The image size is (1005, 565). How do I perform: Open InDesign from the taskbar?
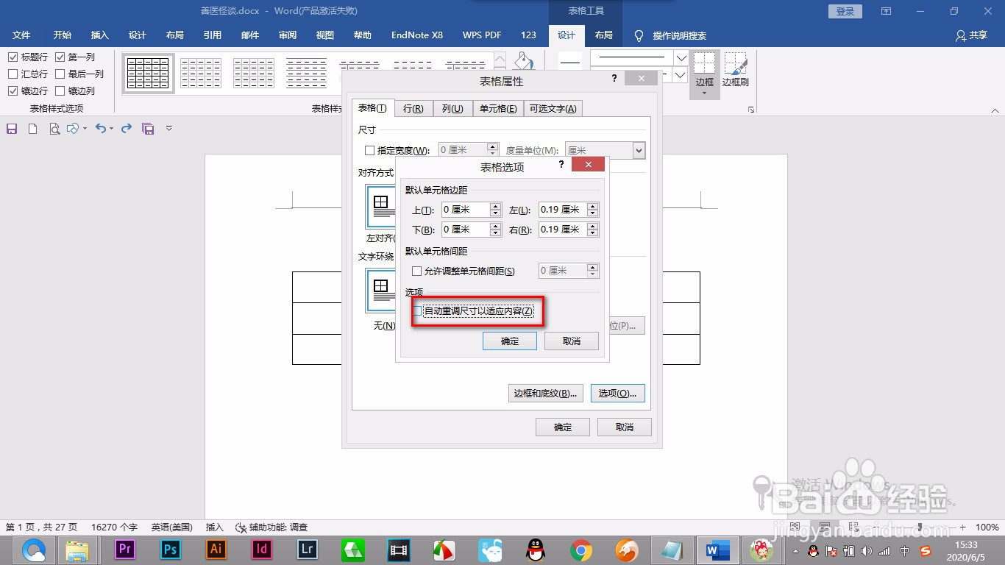262,550
